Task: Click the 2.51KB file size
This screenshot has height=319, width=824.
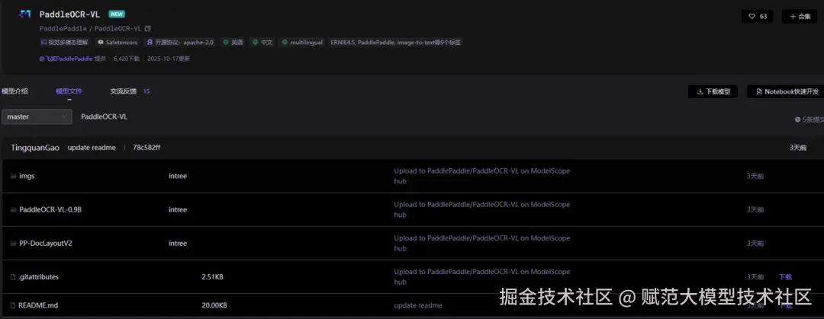Action: coord(212,277)
